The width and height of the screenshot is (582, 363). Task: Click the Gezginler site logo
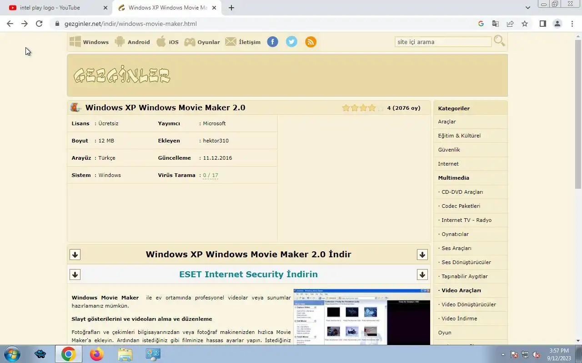[x=122, y=75]
